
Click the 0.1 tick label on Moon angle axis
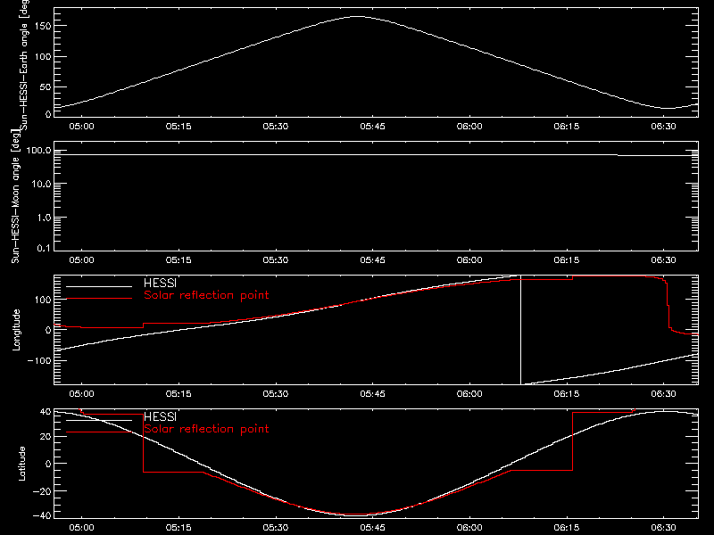pos(44,248)
